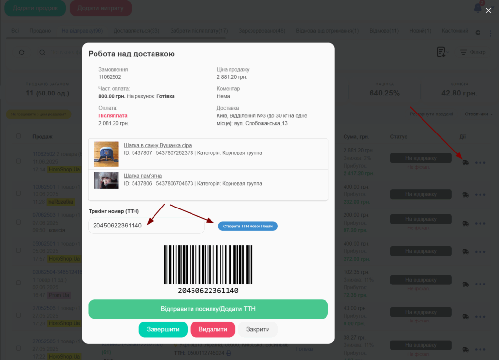499x360 pixels.
Task: Open three-dot actions in the 43.00 грн row
Action: [x=480, y=317]
